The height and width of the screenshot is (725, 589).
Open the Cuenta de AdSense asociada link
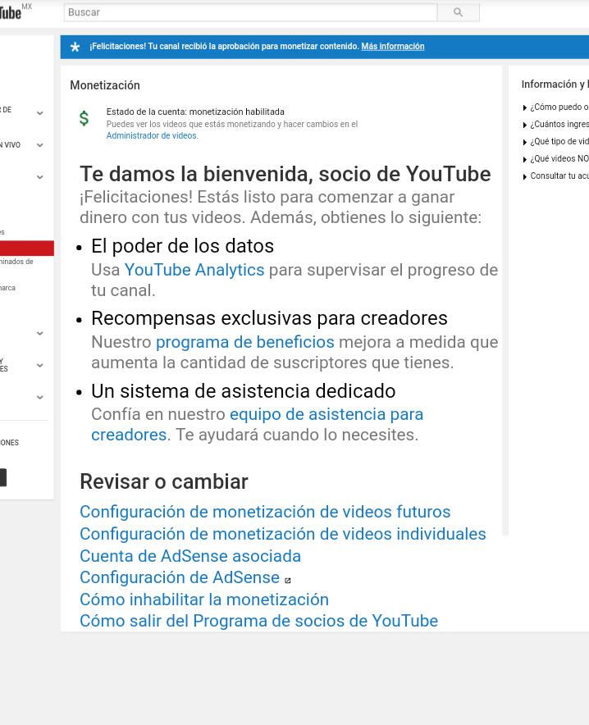[190, 556]
